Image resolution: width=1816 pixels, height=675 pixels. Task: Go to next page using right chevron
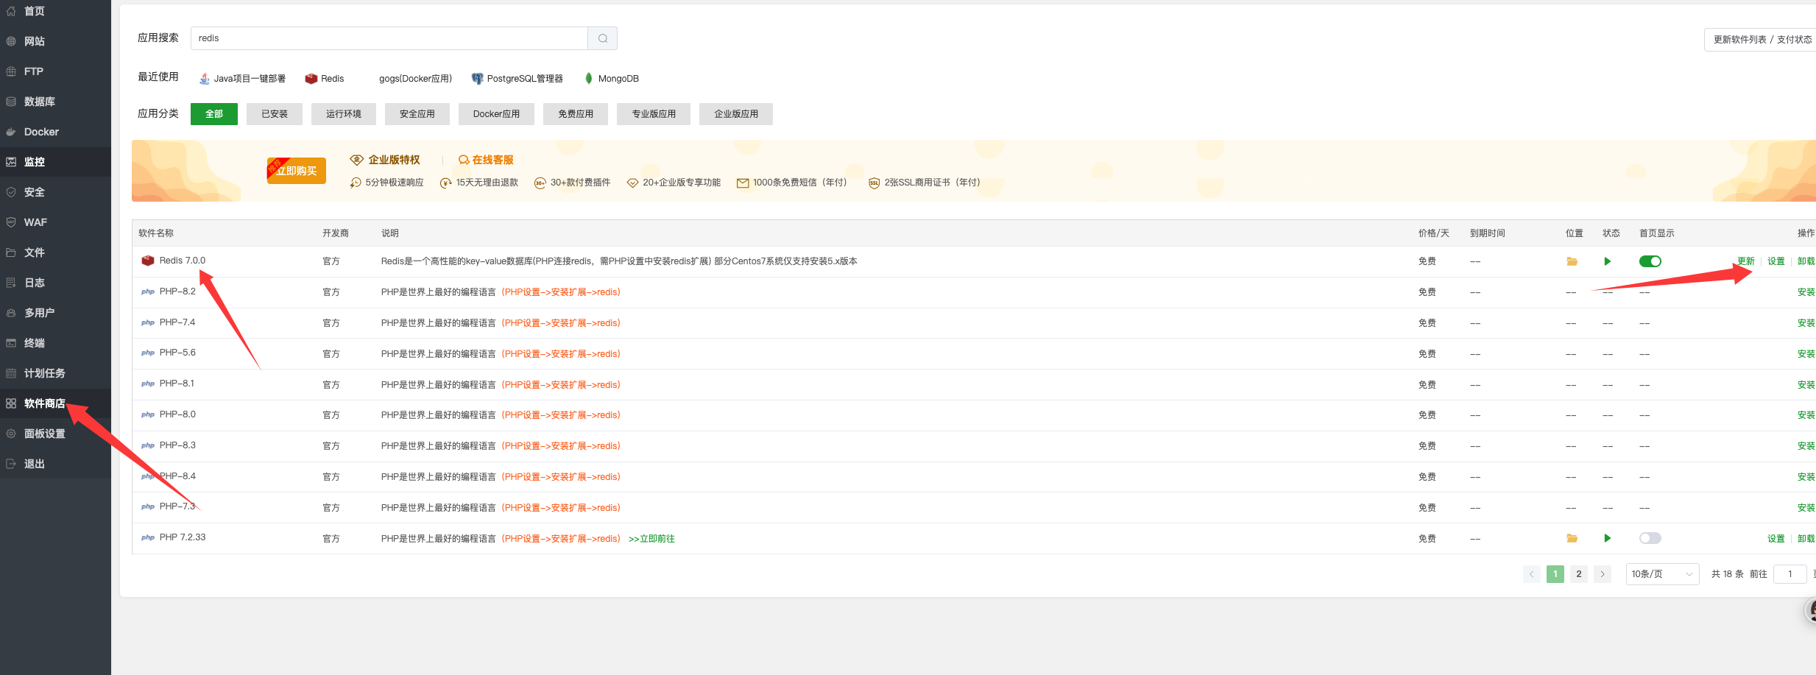1602,574
